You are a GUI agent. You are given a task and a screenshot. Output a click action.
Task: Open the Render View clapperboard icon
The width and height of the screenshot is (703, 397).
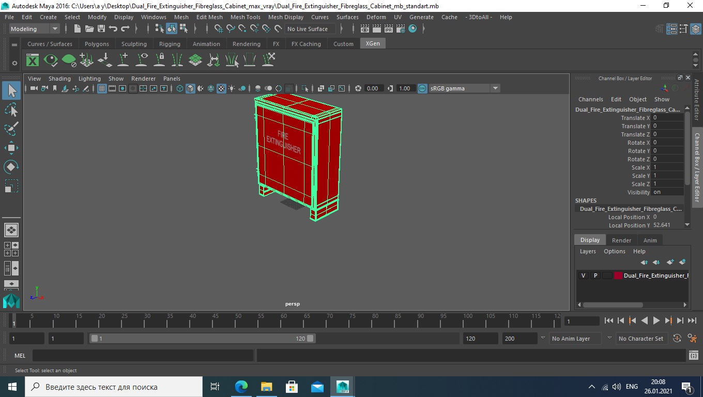click(365, 29)
